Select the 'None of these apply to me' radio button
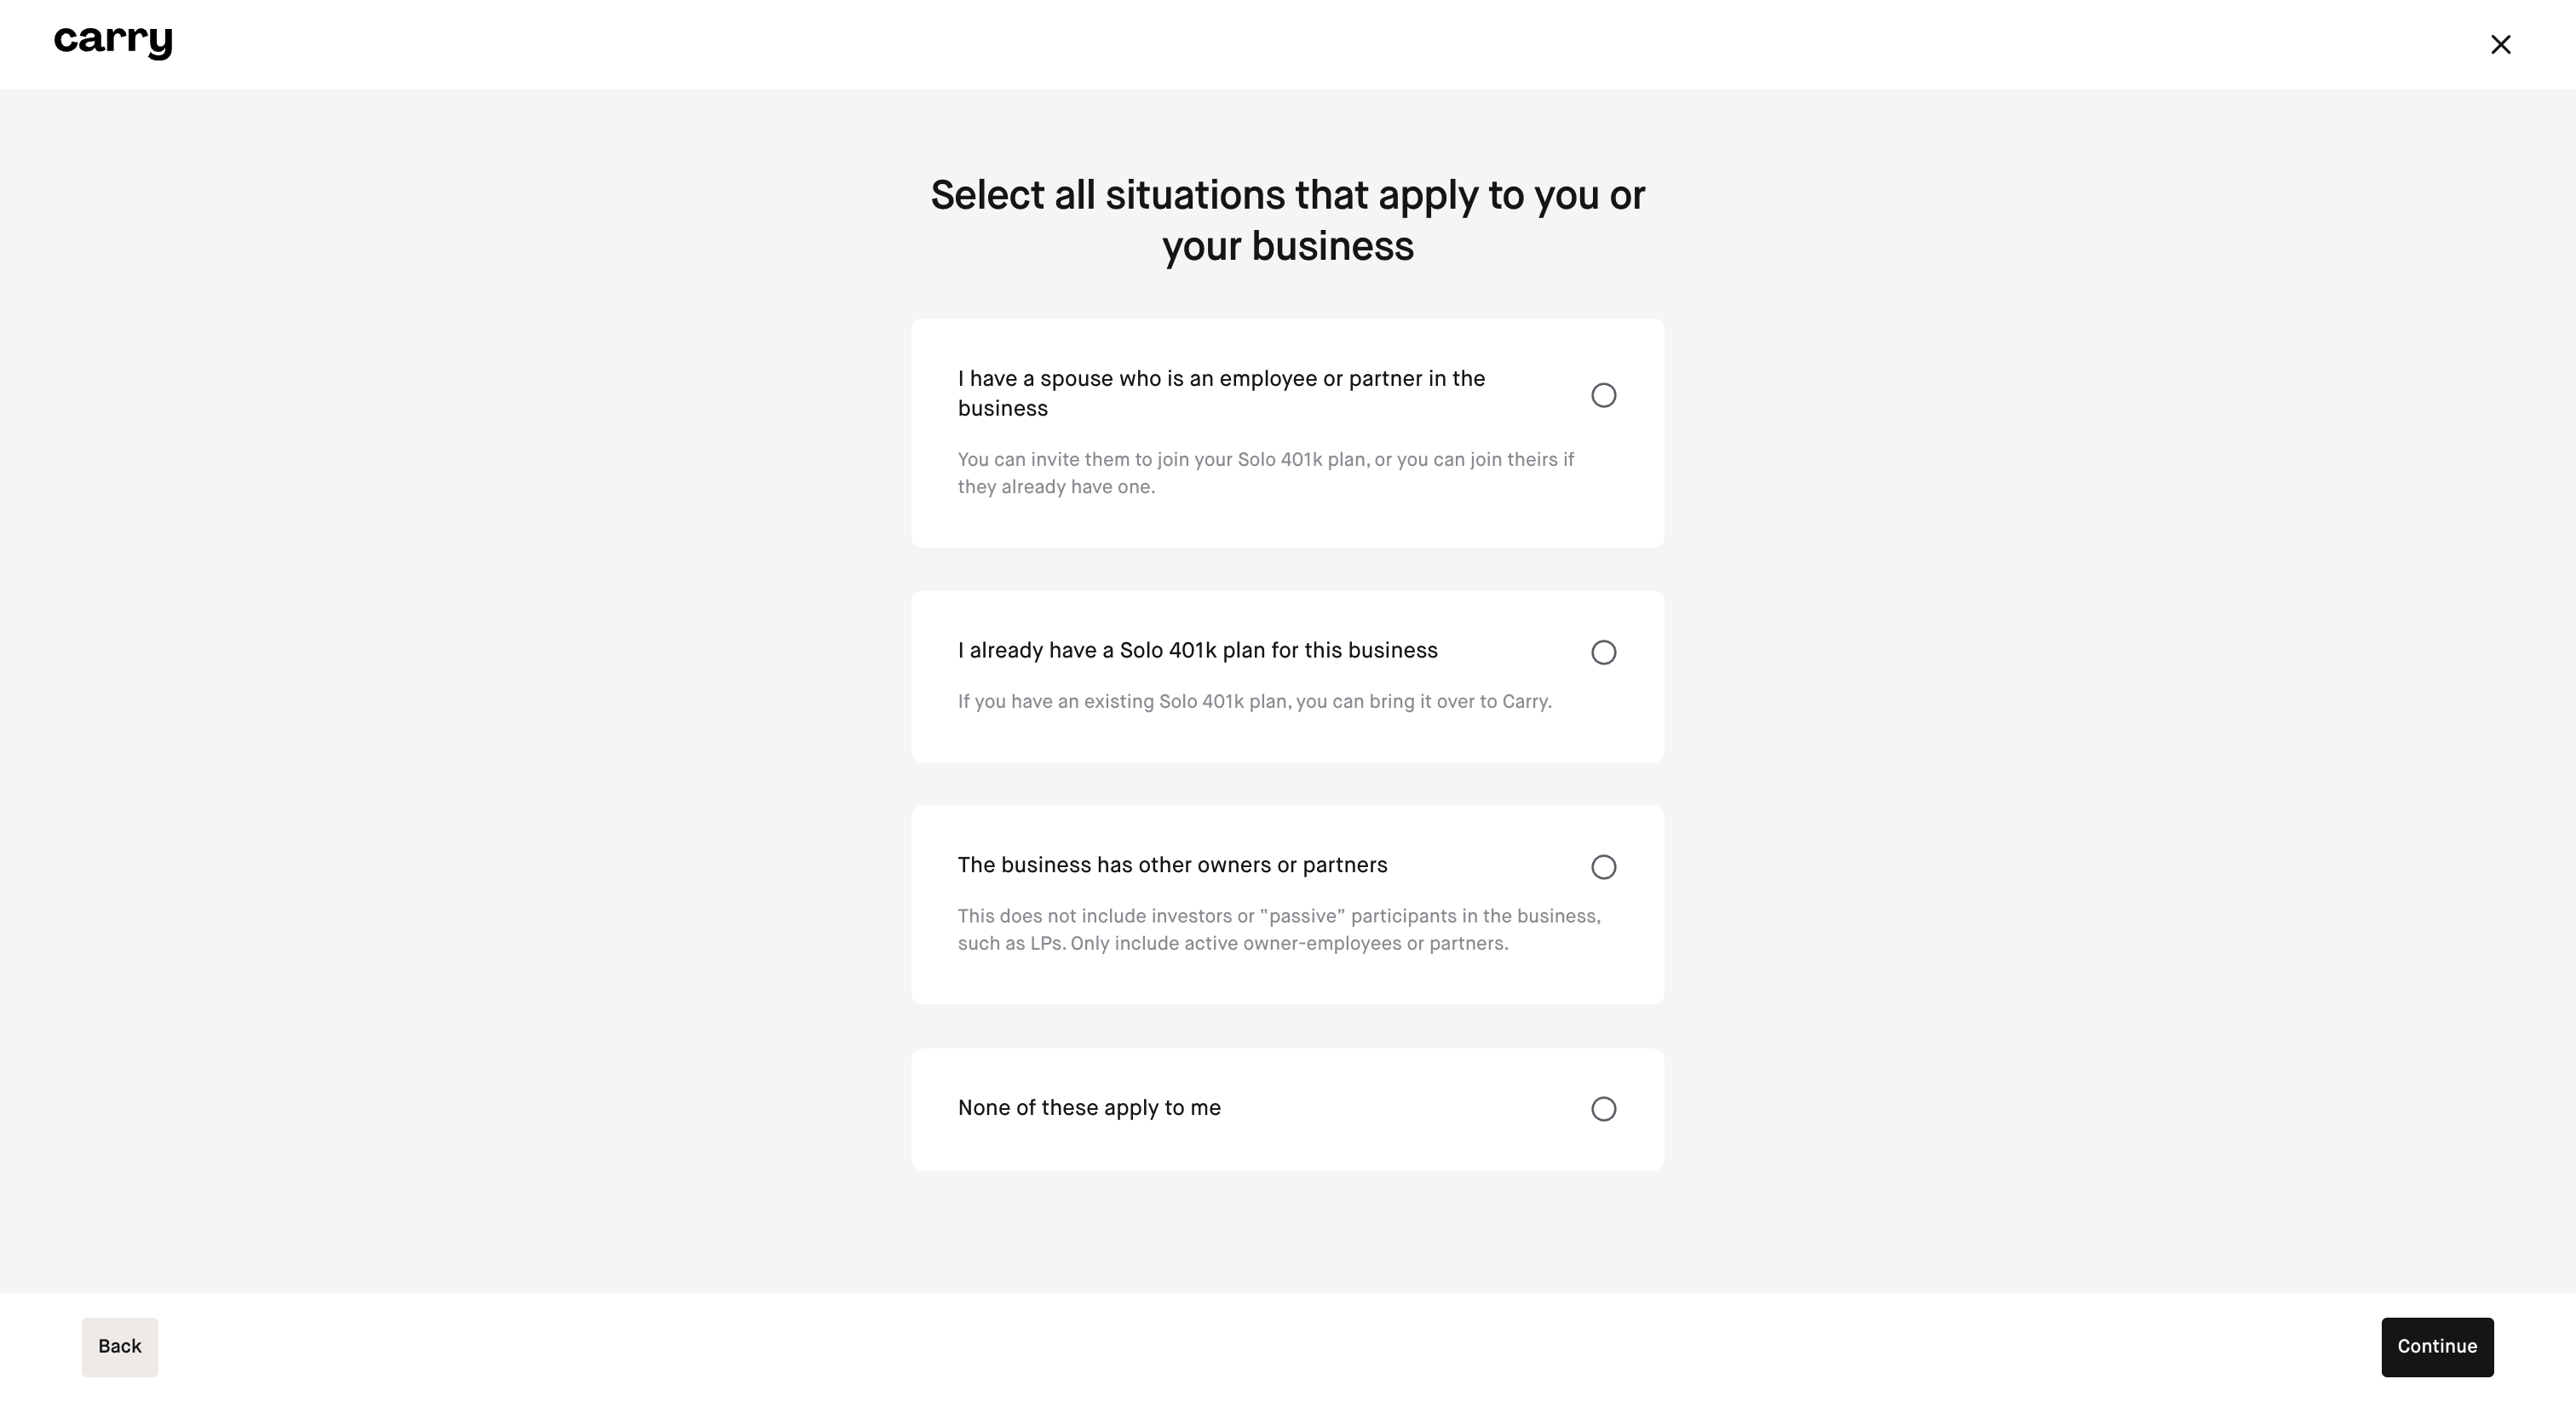The image size is (2576, 1402). (1603, 1109)
